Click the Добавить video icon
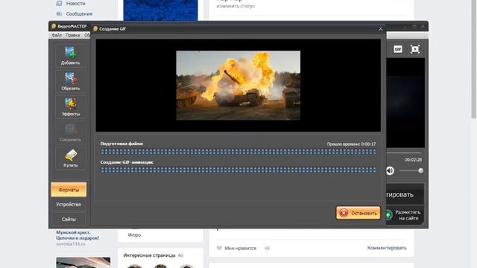 [x=70, y=56]
